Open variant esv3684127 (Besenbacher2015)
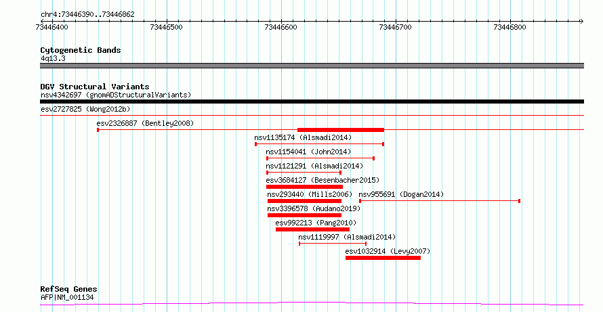The width and height of the screenshot is (603, 312). 323,180
